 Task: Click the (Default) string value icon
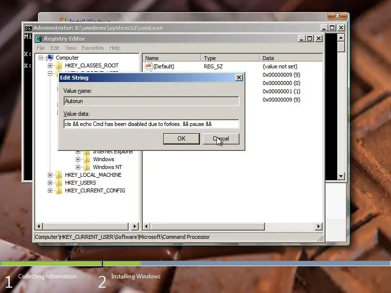click(149, 66)
